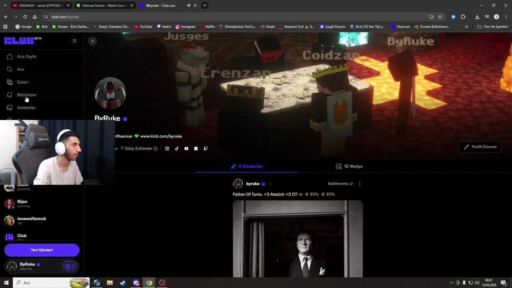Switch to the 10 Medya tab
The image size is (512, 288).
click(349, 166)
